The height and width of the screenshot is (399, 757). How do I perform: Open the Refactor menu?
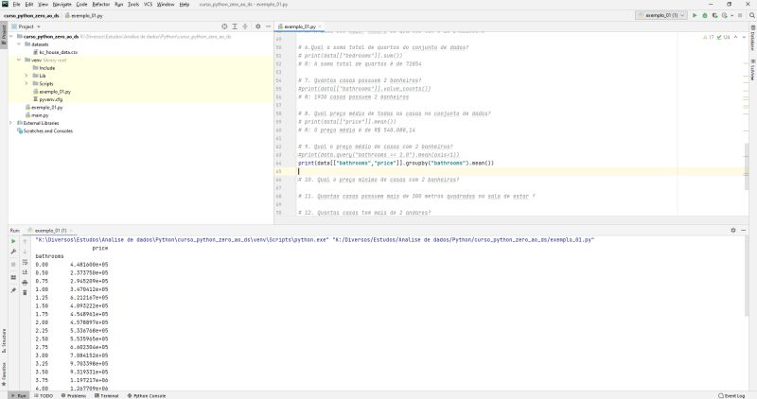[x=101, y=5]
